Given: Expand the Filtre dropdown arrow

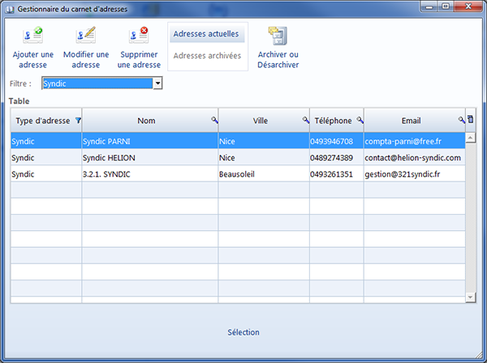Looking at the screenshot, I should click(x=157, y=83).
